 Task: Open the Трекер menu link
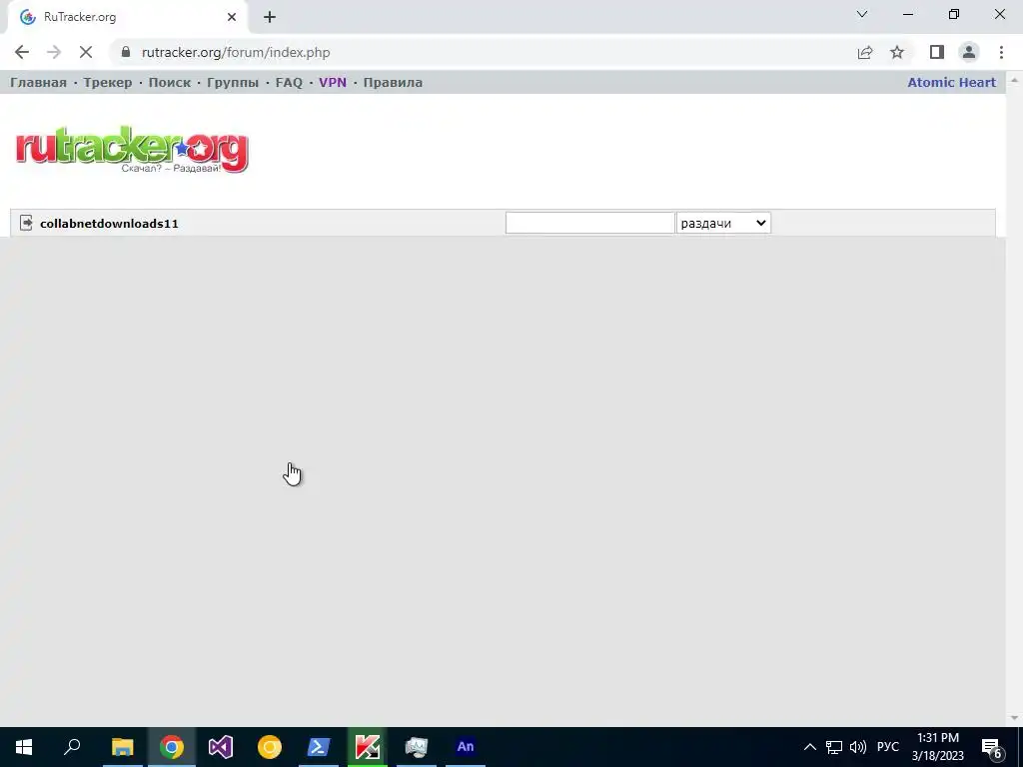108,82
